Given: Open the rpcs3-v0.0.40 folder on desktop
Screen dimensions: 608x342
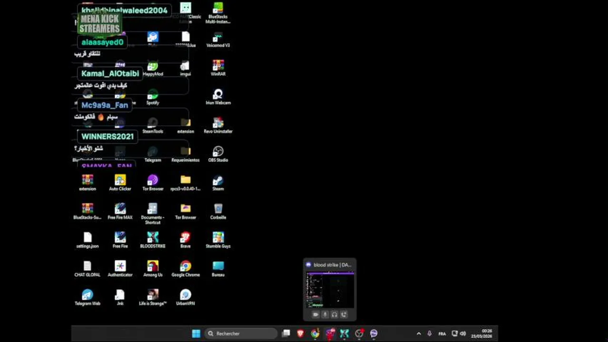Looking at the screenshot, I should pyautogui.click(x=186, y=183).
